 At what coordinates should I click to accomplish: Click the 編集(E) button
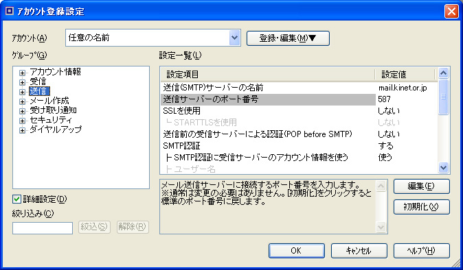[x=421, y=186]
